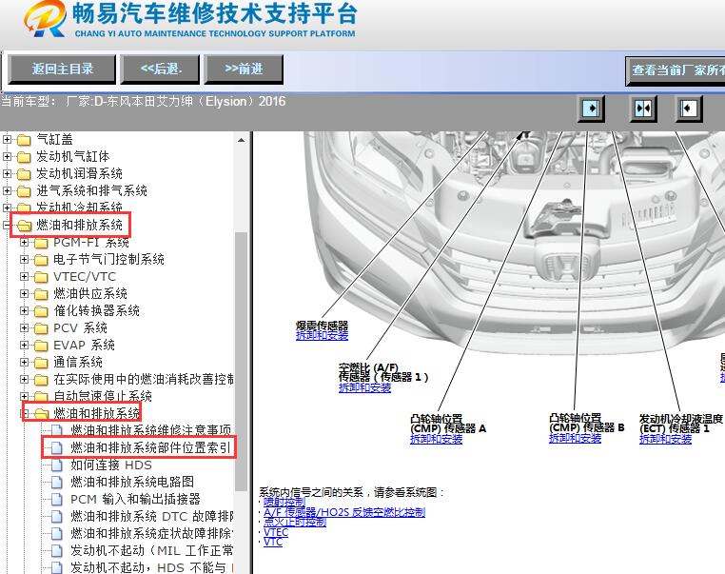
Task: Select the nested 燃油和排放系统 subfolder
Action: (x=97, y=413)
